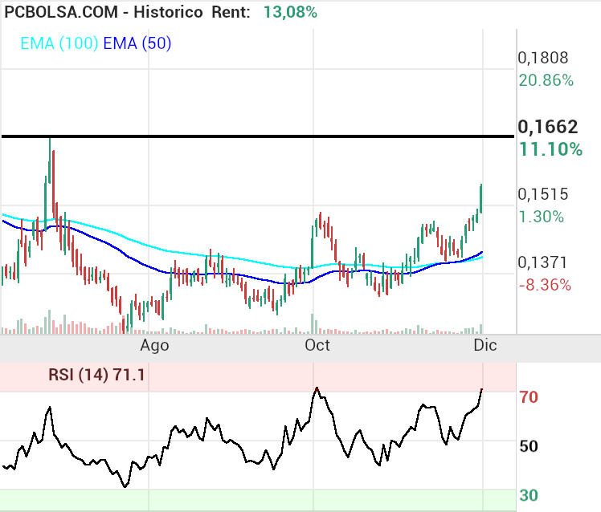Click the 0,1371 price axis label
This screenshot has height=512, width=601.
coord(543,262)
